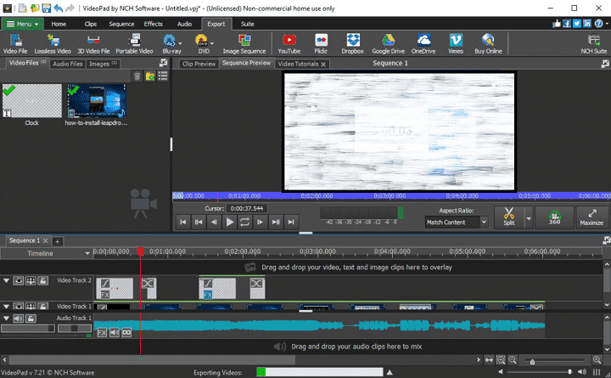
Task: Add new sequence with plus button
Action: point(58,241)
